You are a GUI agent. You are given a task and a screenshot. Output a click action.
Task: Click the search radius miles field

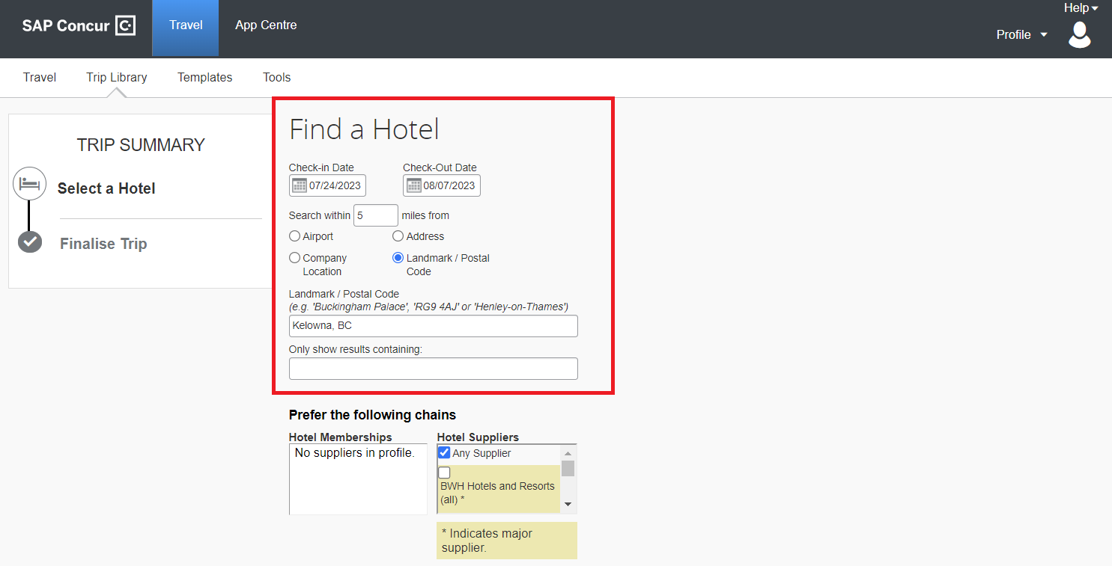(x=375, y=215)
